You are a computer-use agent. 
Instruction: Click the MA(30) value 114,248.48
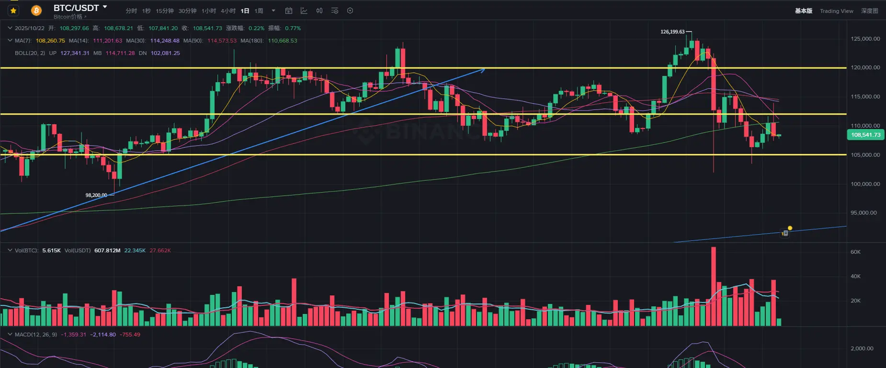click(x=165, y=41)
